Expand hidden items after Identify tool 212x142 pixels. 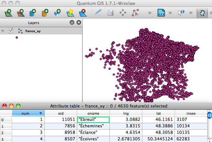point(191,13)
